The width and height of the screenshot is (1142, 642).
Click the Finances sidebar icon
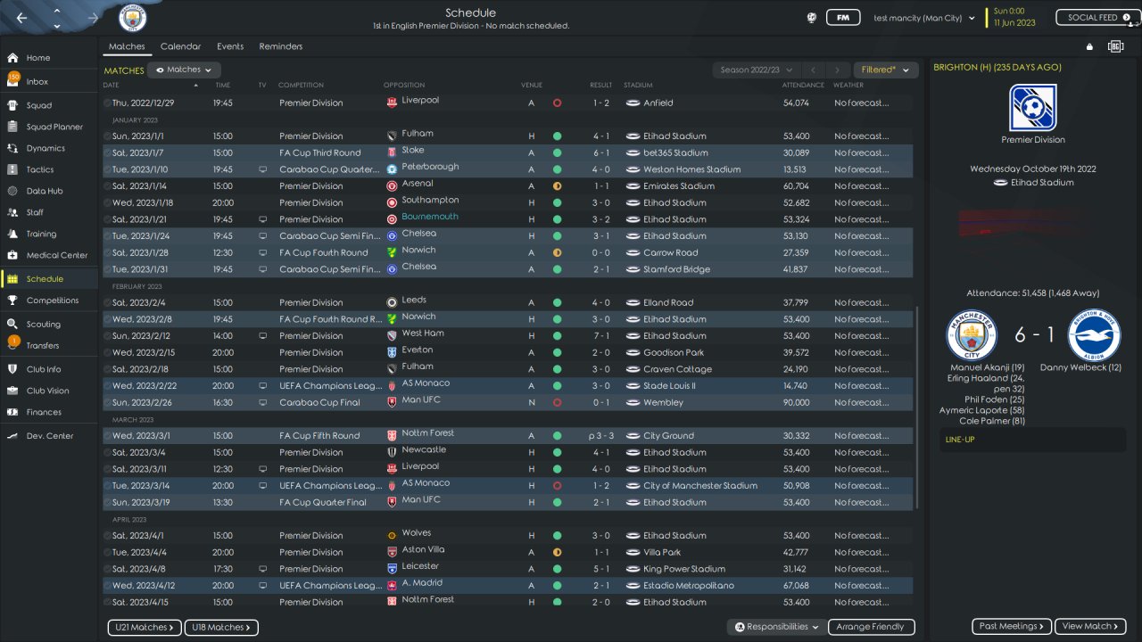click(x=12, y=412)
